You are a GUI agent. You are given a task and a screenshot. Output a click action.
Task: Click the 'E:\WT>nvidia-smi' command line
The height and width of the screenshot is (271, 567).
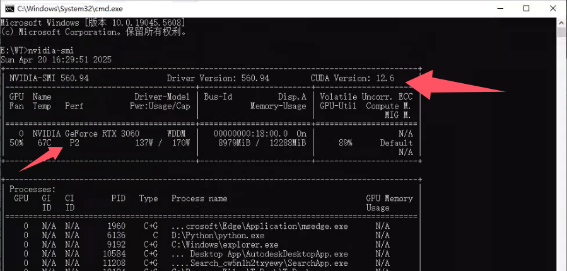coord(37,50)
